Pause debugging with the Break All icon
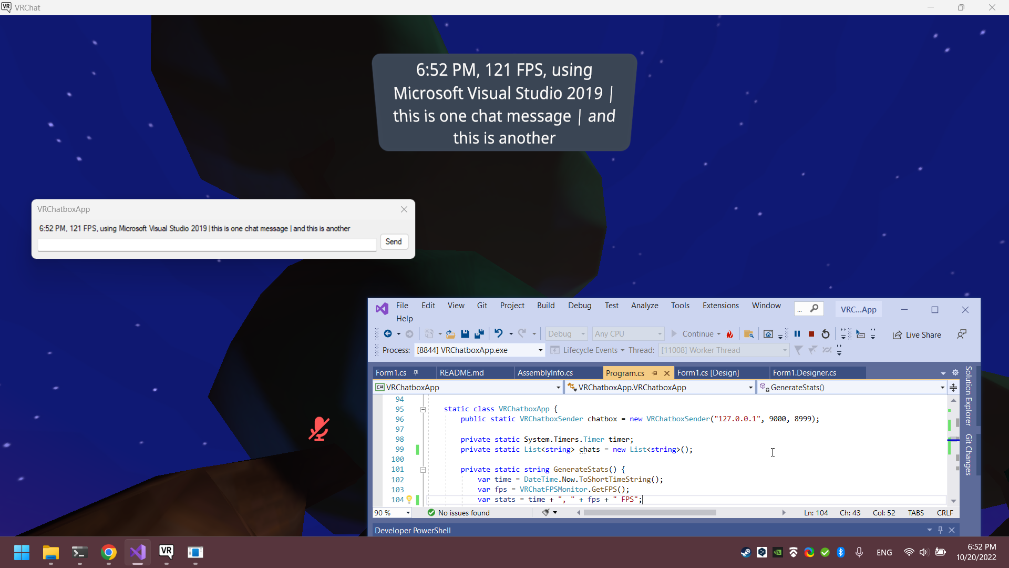 [797, 334]
